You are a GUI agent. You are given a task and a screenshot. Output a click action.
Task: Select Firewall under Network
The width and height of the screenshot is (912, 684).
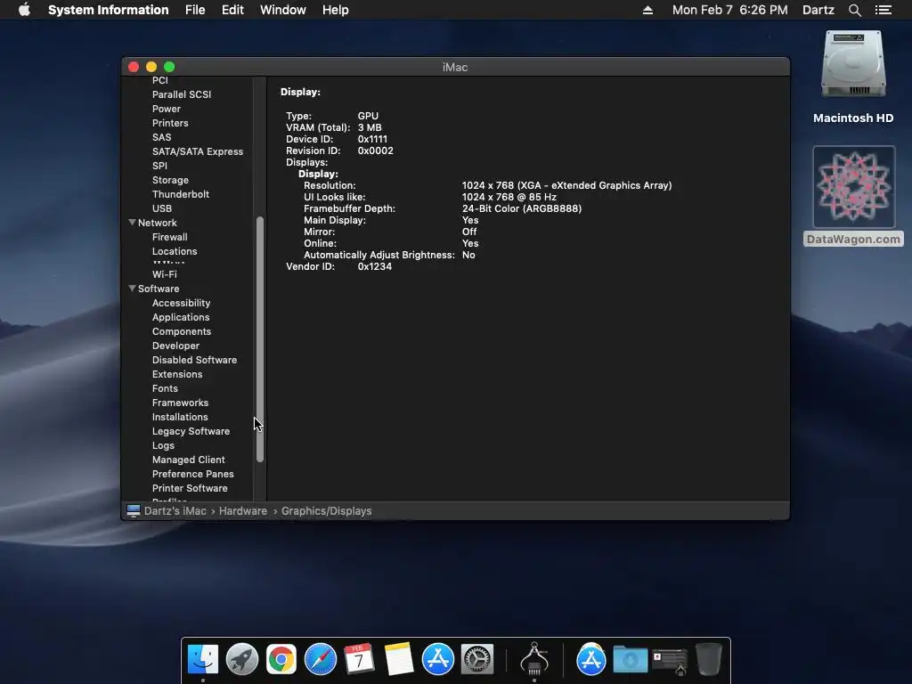170,237
